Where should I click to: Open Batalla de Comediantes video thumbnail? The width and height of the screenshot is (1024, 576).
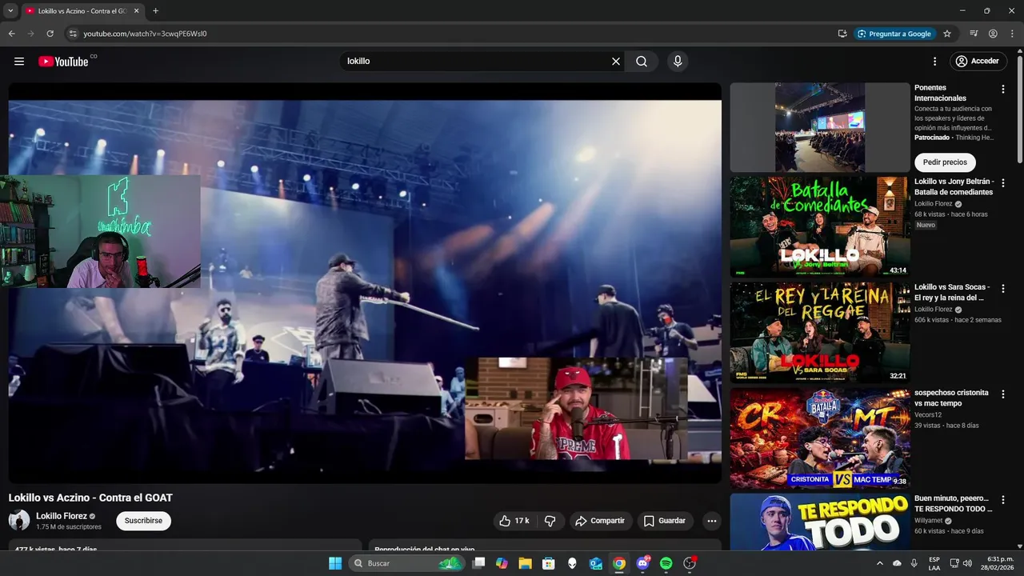click(x=820, y=226)
